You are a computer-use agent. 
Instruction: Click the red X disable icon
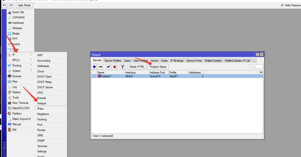pos(115,67)
